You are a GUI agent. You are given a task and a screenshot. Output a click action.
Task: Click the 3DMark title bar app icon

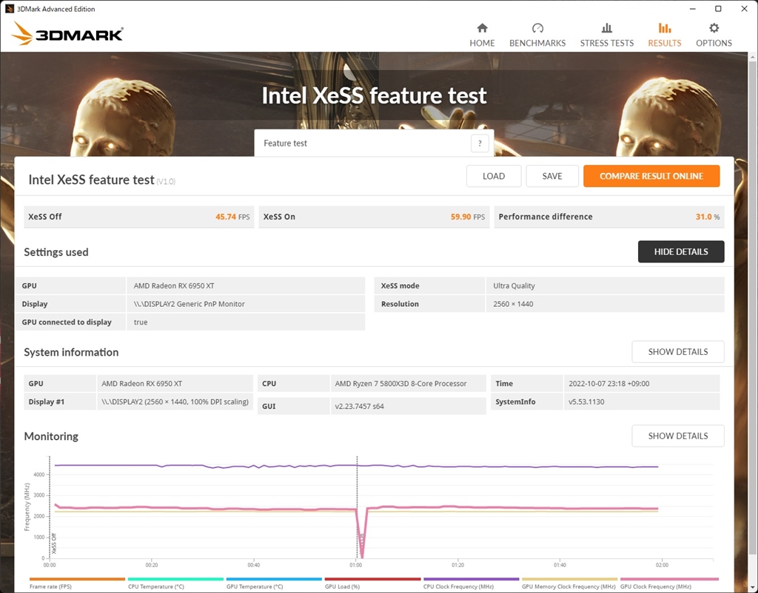(x=8, y=9)
